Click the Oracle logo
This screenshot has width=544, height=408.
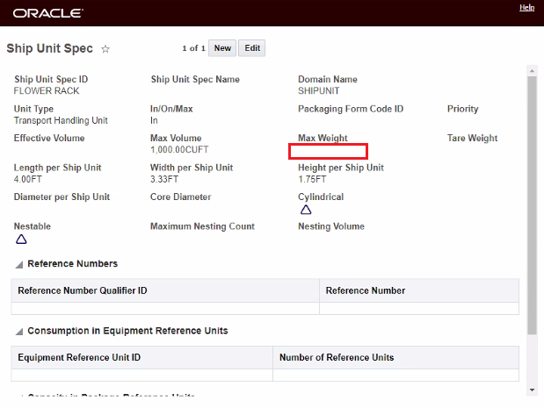(x=48, y=13)
